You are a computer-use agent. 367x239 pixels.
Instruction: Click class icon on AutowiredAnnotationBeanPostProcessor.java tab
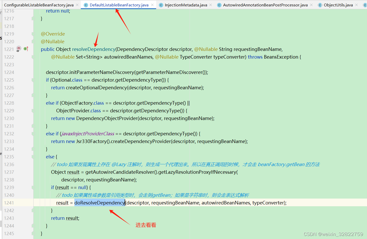219,5
